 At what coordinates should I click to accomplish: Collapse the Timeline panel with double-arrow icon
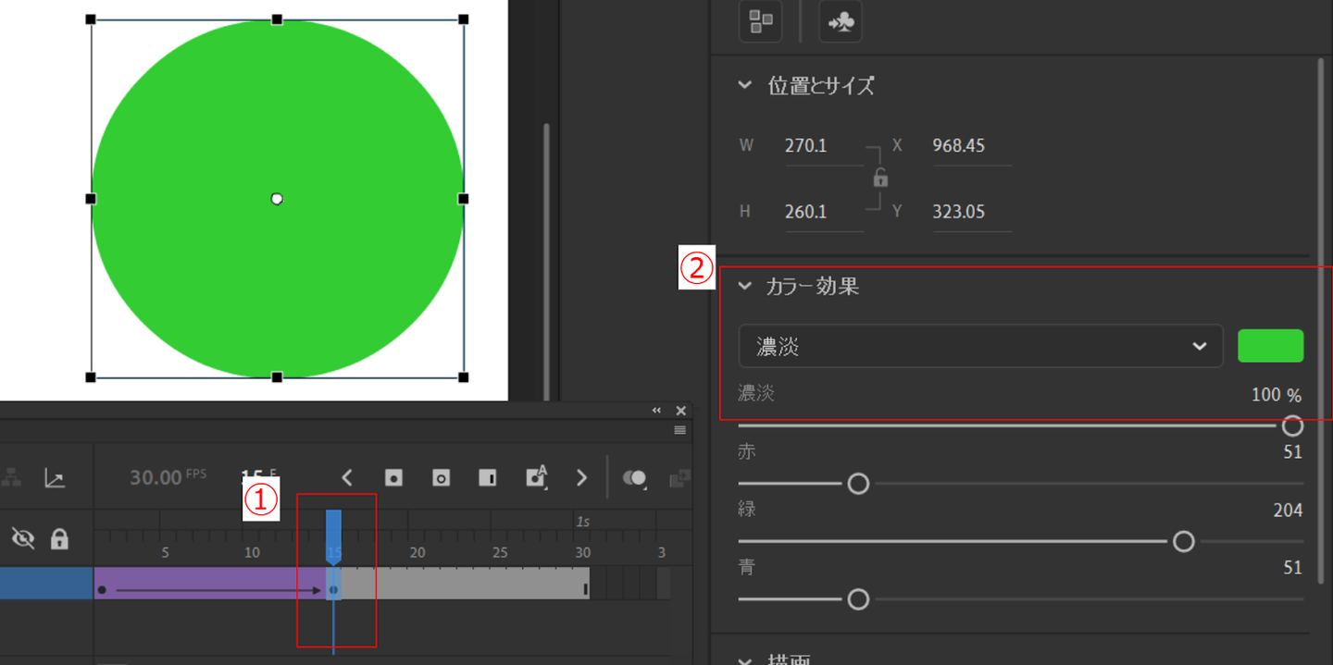pos(656,411)
